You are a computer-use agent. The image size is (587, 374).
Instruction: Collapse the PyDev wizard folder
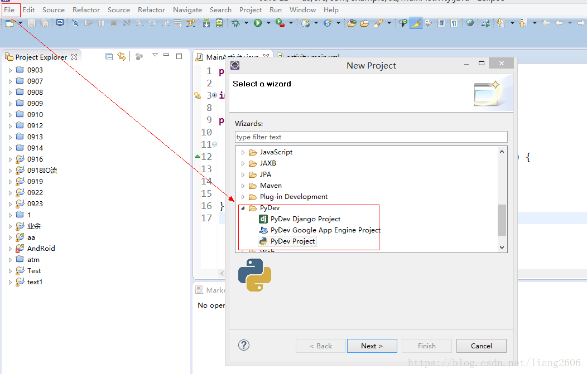[x=243, y=208]
